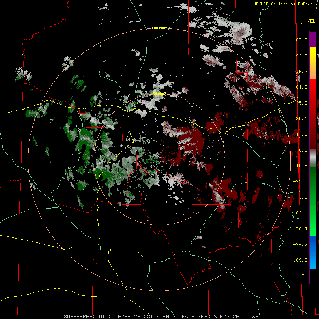Click the VEL legend title

point(312,21)
